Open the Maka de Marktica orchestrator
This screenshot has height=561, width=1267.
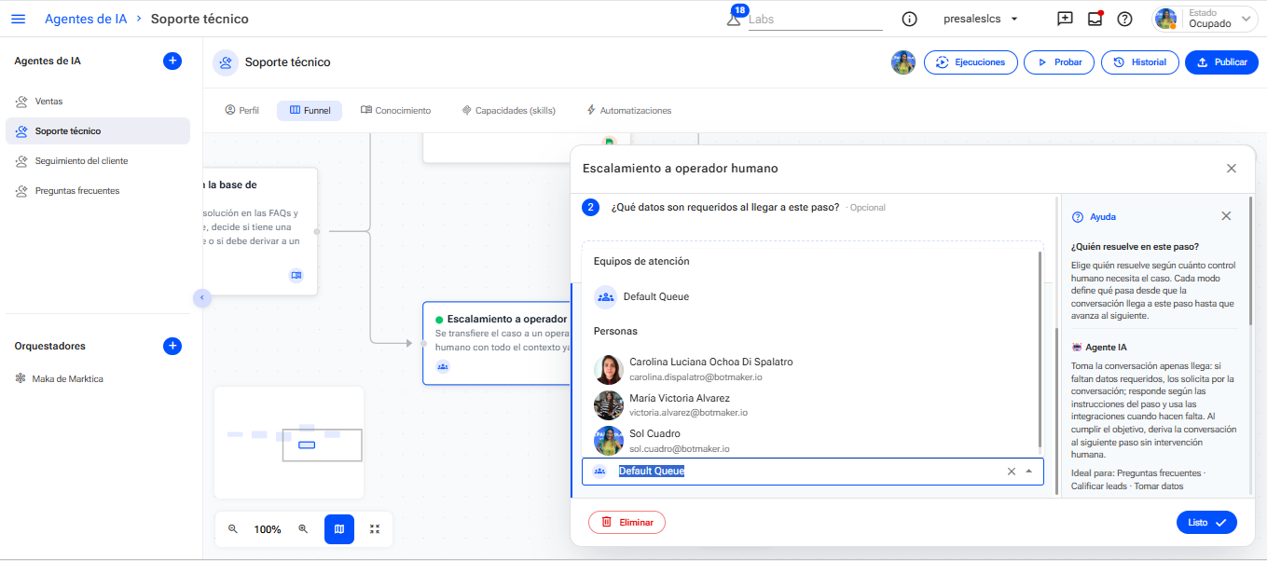[98, 378]
